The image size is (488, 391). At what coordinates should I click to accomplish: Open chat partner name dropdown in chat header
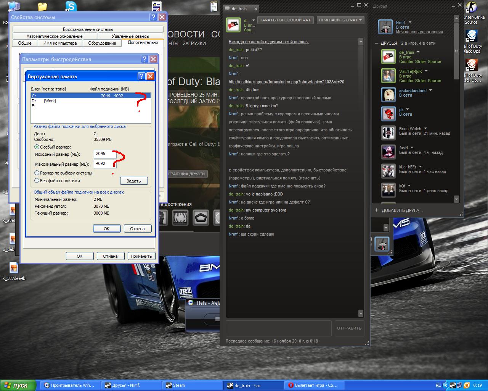254,21
